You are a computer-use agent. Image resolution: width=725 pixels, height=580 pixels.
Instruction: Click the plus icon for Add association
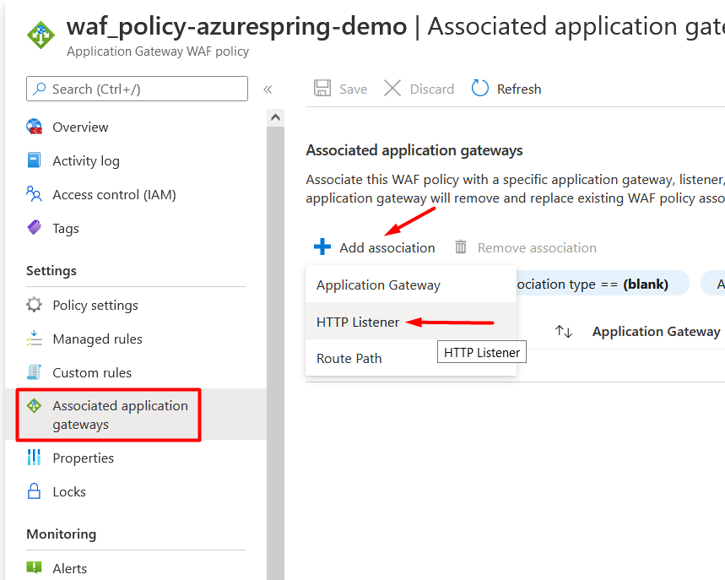322,247
